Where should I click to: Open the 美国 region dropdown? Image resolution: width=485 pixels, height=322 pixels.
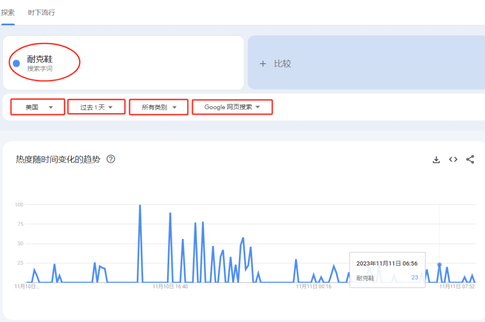[x=37, y=107]
